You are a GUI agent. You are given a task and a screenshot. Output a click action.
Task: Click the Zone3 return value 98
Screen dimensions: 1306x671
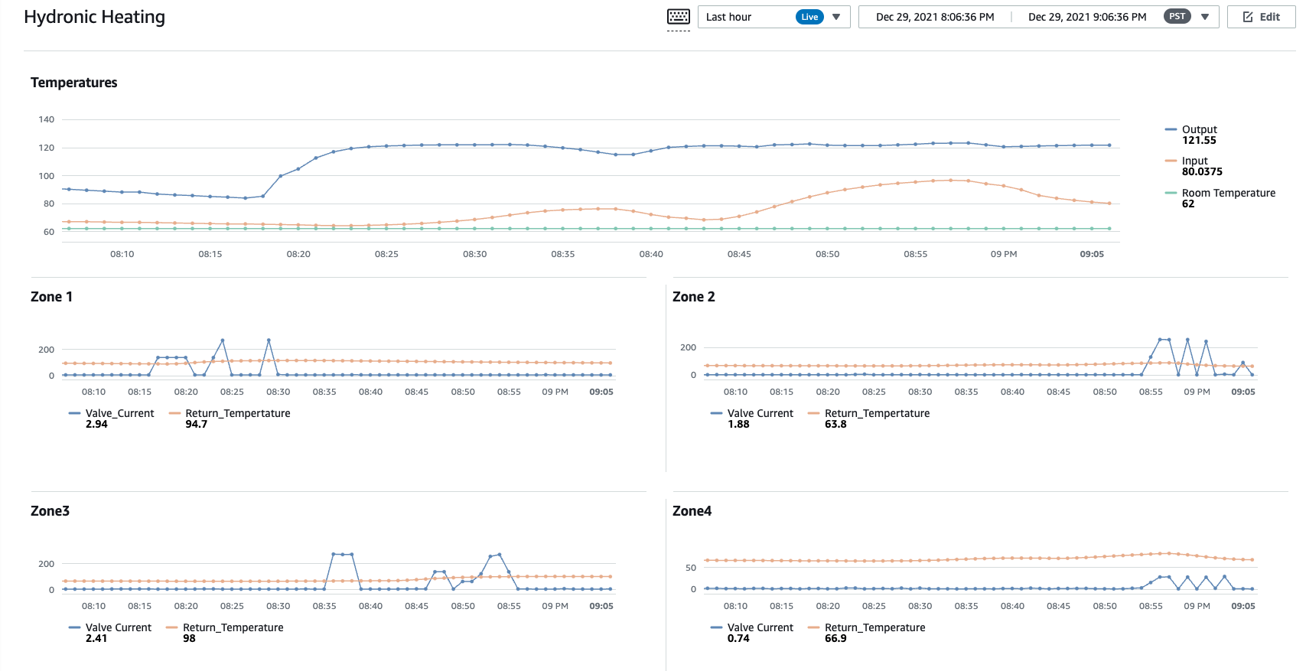(189, 638)
